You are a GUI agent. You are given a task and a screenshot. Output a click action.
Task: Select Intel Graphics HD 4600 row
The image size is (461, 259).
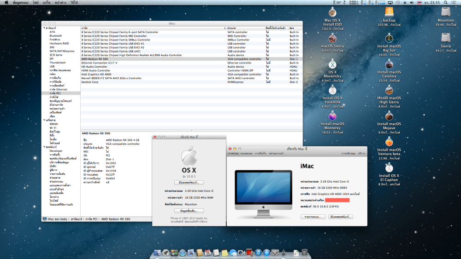tap(191, 74)
